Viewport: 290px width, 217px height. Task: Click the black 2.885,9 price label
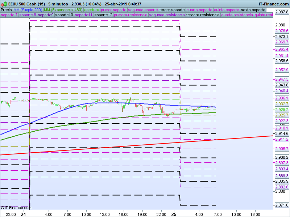[x=282, y=181]
